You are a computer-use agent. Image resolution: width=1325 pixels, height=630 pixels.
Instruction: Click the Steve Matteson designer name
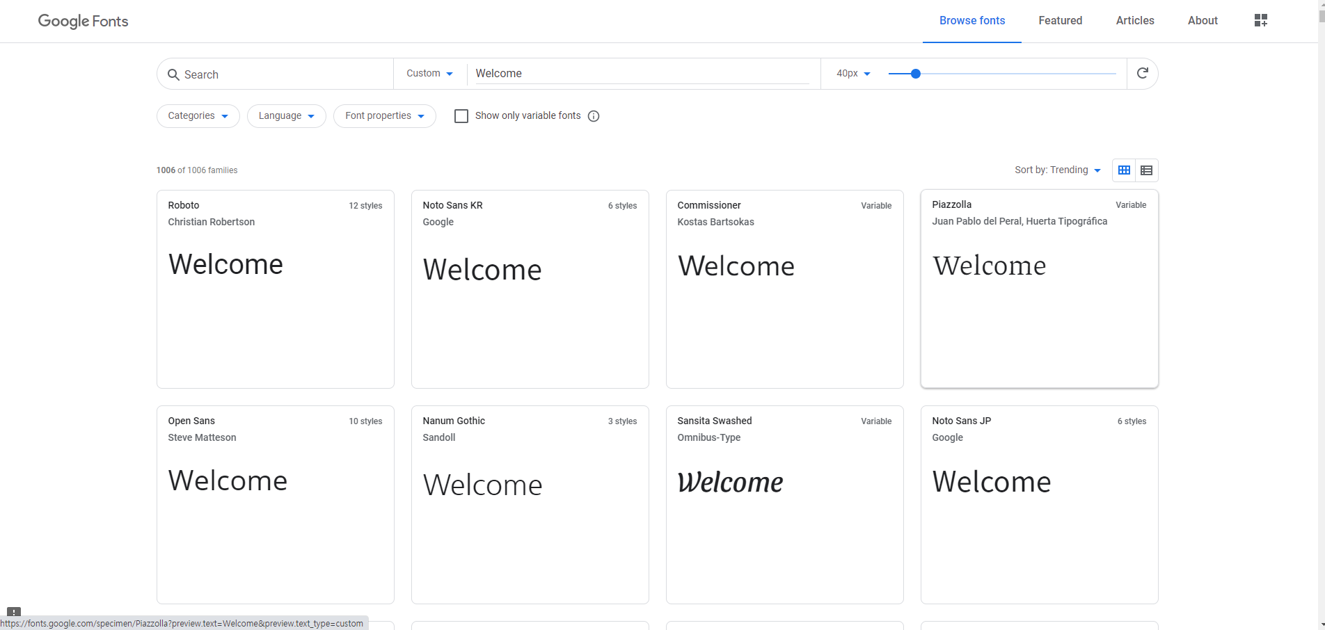[202, 437]
